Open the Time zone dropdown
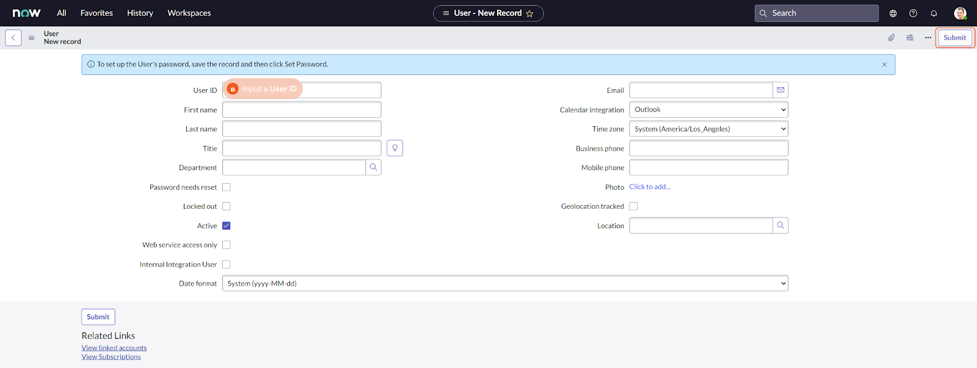Image resolution: width=977 pixels, height=368 pixels. (x=708, y=129)
